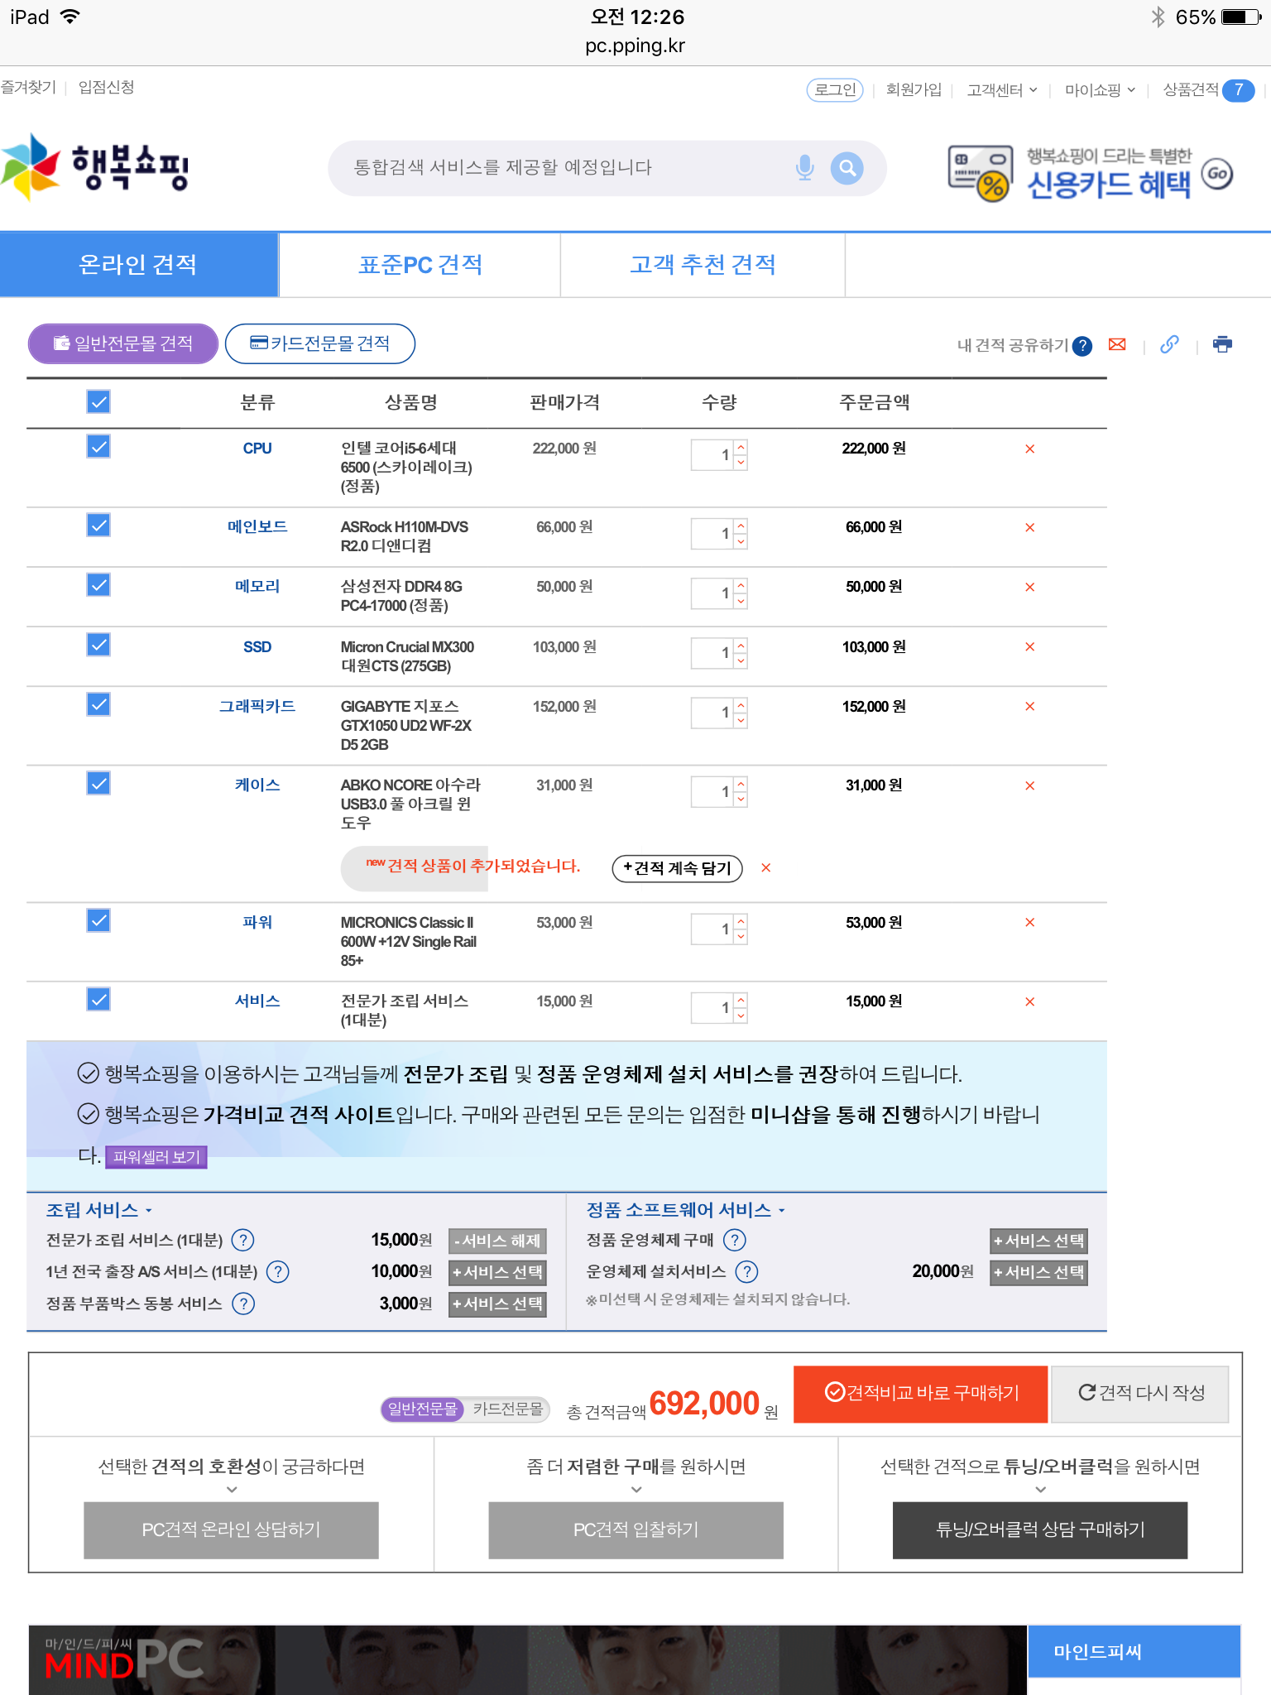Open the 고객 추천 견적 tab
This screenshot has width=1271, height=1695.
pyautogui.click(x=703, y=265)
